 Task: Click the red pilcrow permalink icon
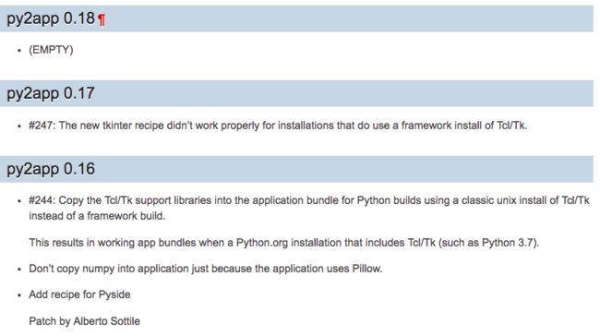click(x=102, y=19)
